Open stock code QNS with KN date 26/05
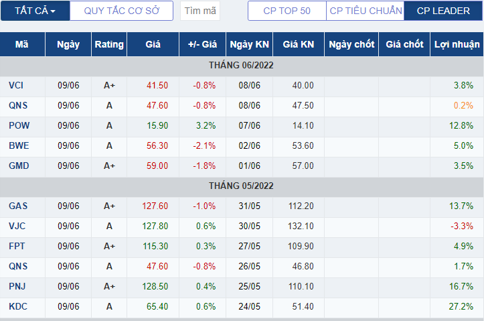The image size is (484, 321). pos(18,266)
